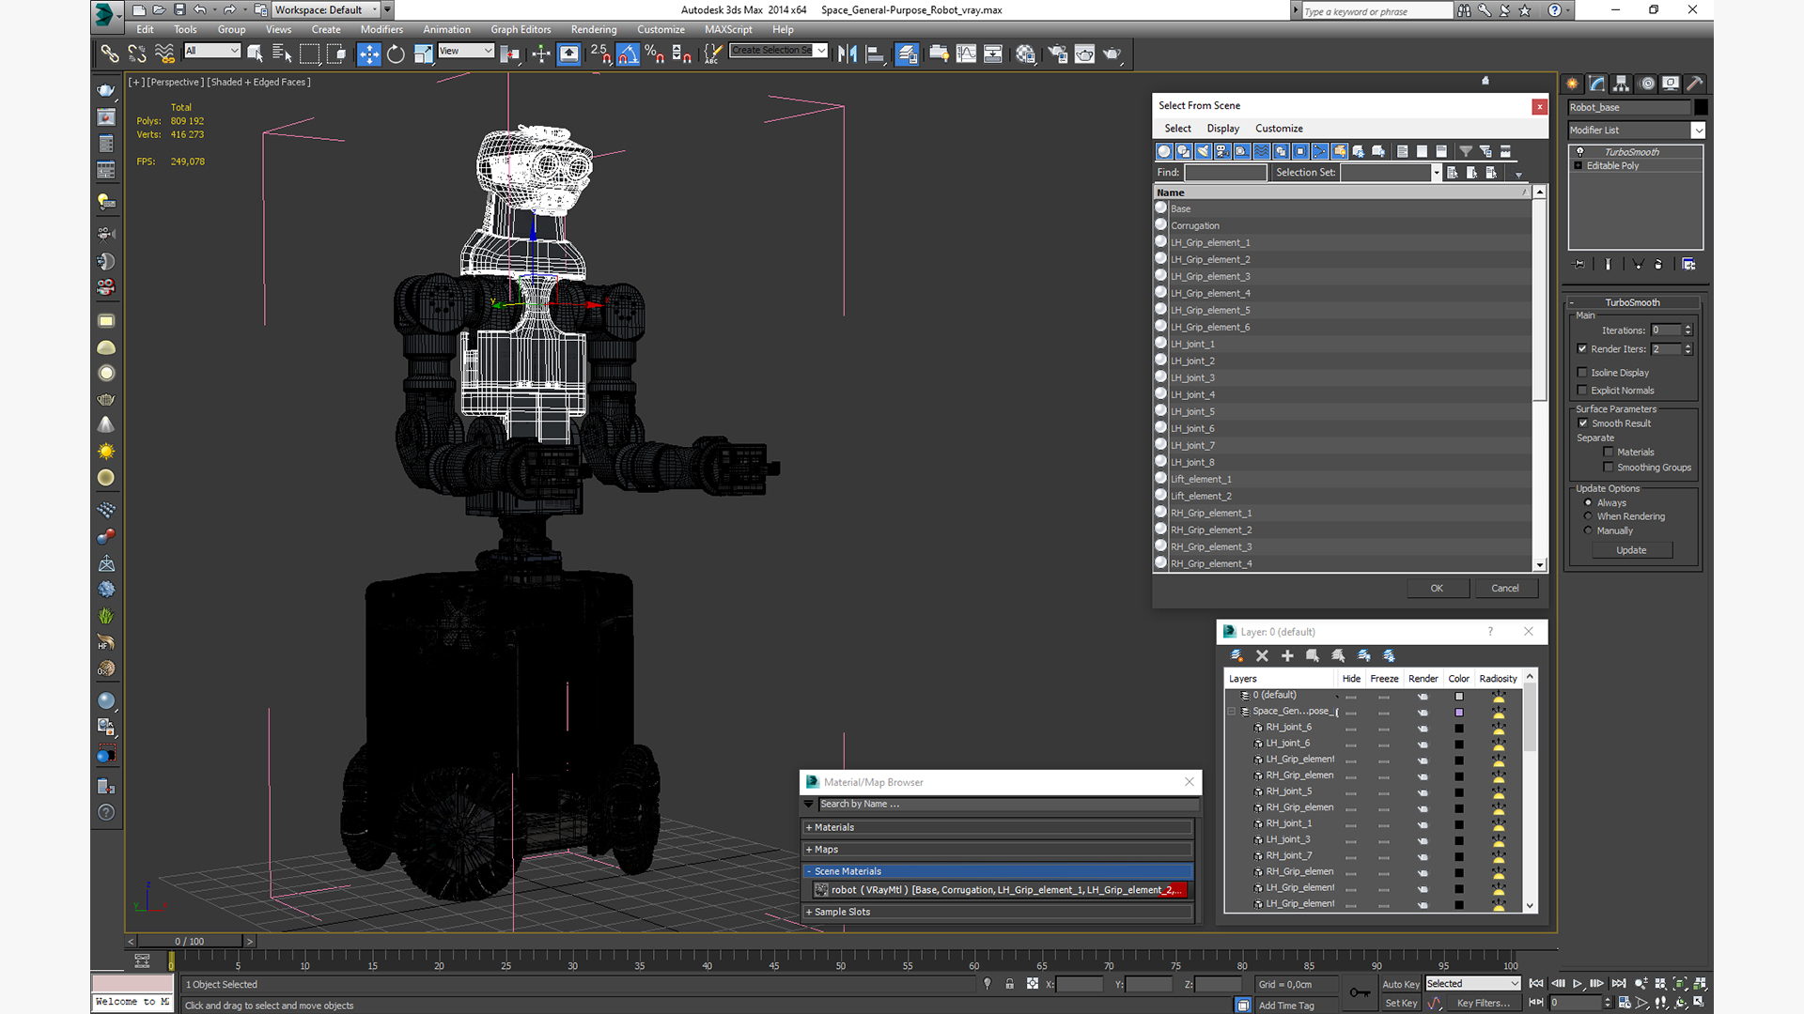
Task: Select the Move transform tool
Action: 369,54
